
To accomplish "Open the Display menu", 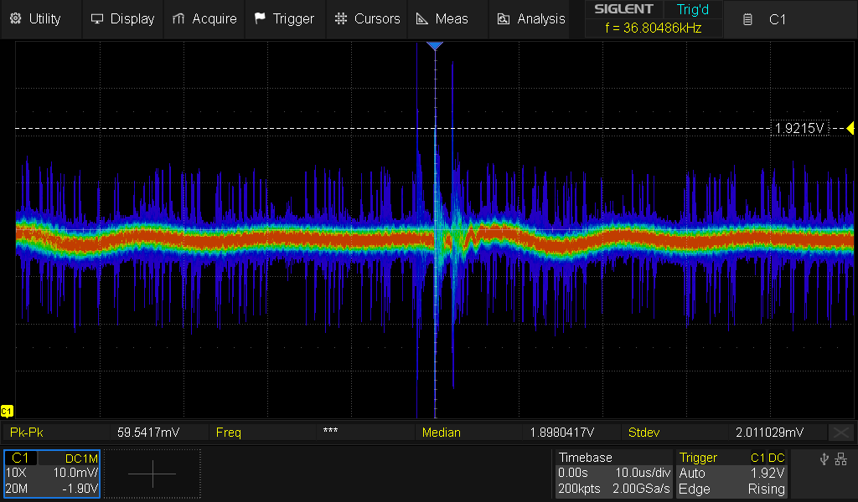I will 122,18.
